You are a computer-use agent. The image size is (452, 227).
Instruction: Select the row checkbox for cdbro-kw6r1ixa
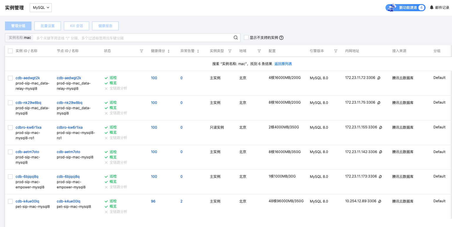pos(10,127)
